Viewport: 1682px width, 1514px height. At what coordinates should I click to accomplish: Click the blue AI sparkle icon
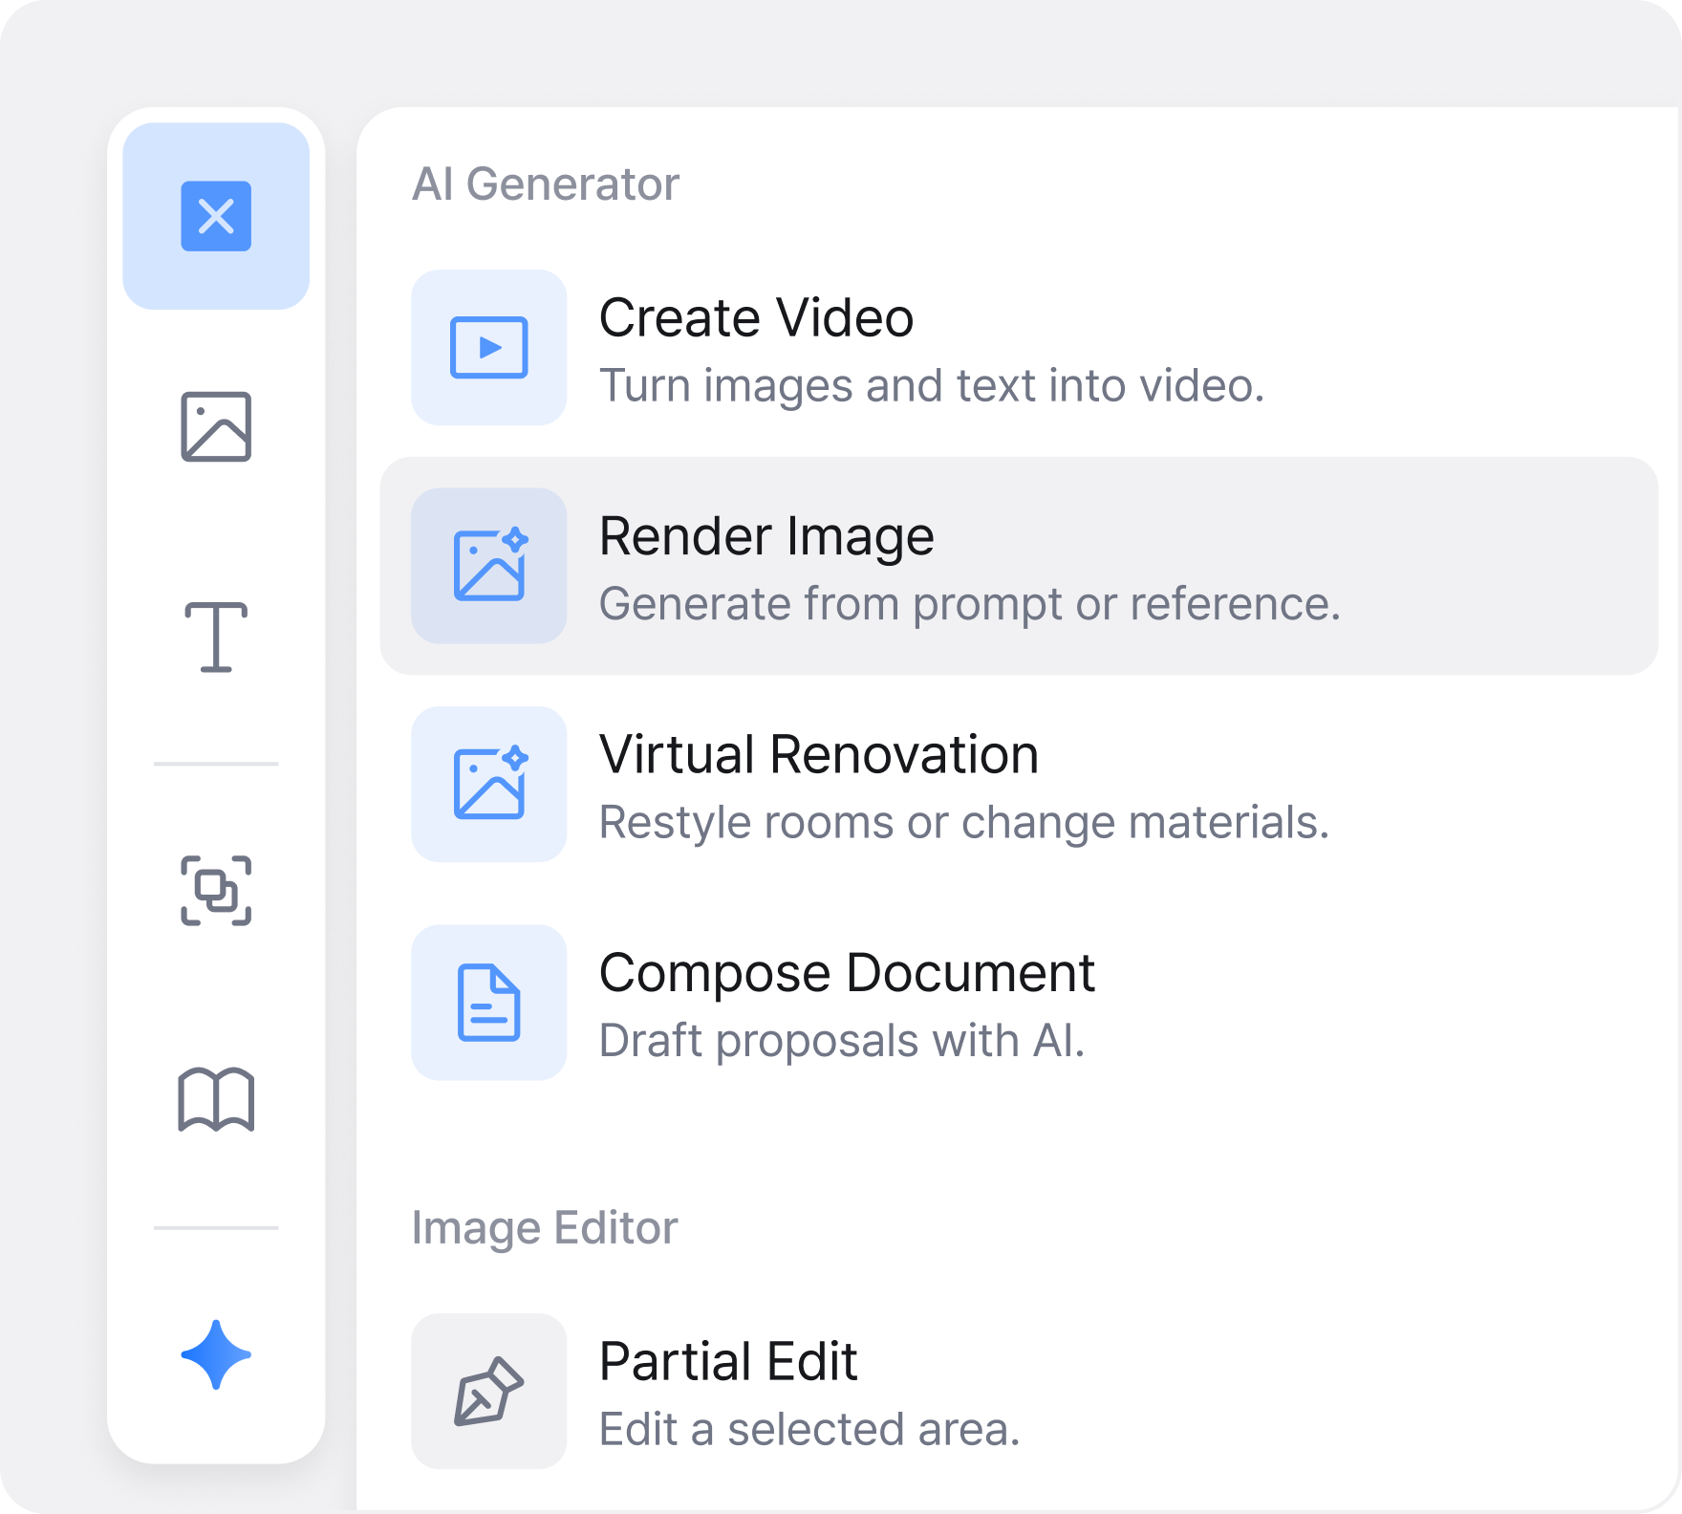click(216, 1354)
